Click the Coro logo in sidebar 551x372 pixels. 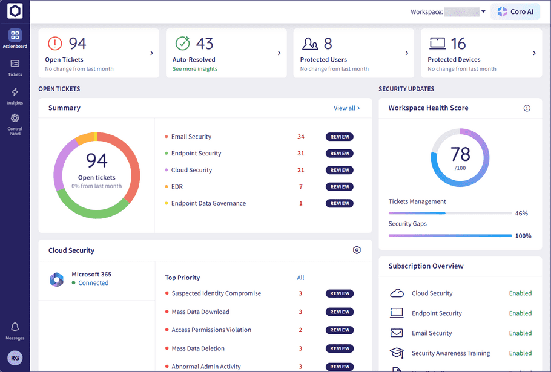[x=15, y=11]
